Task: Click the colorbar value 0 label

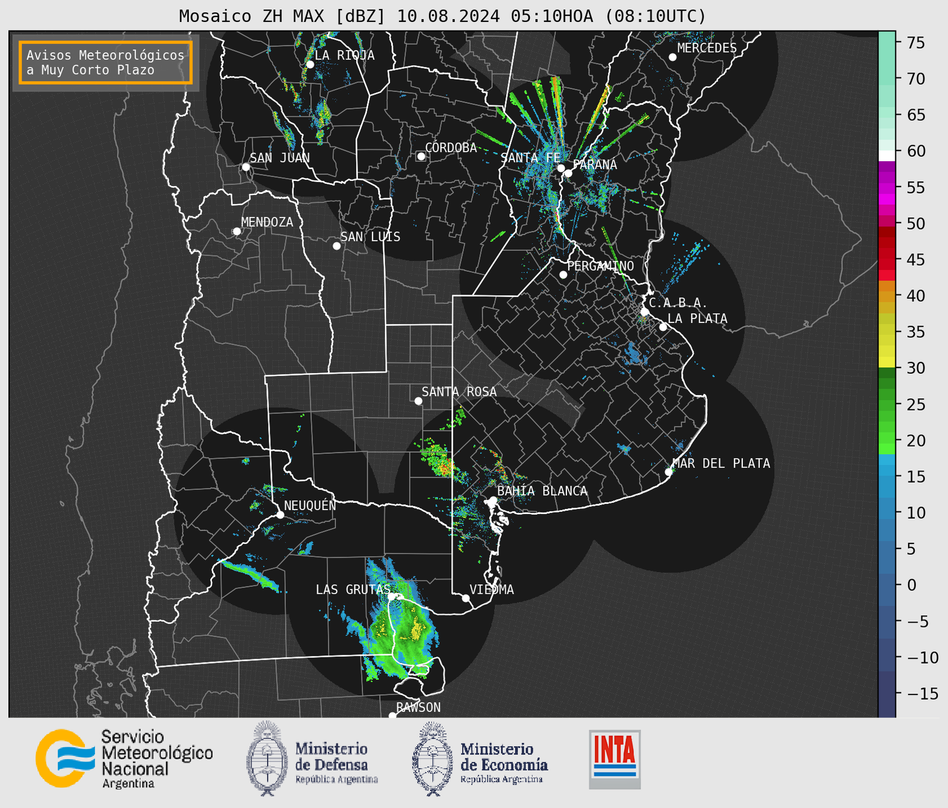Action: point(911,585)
